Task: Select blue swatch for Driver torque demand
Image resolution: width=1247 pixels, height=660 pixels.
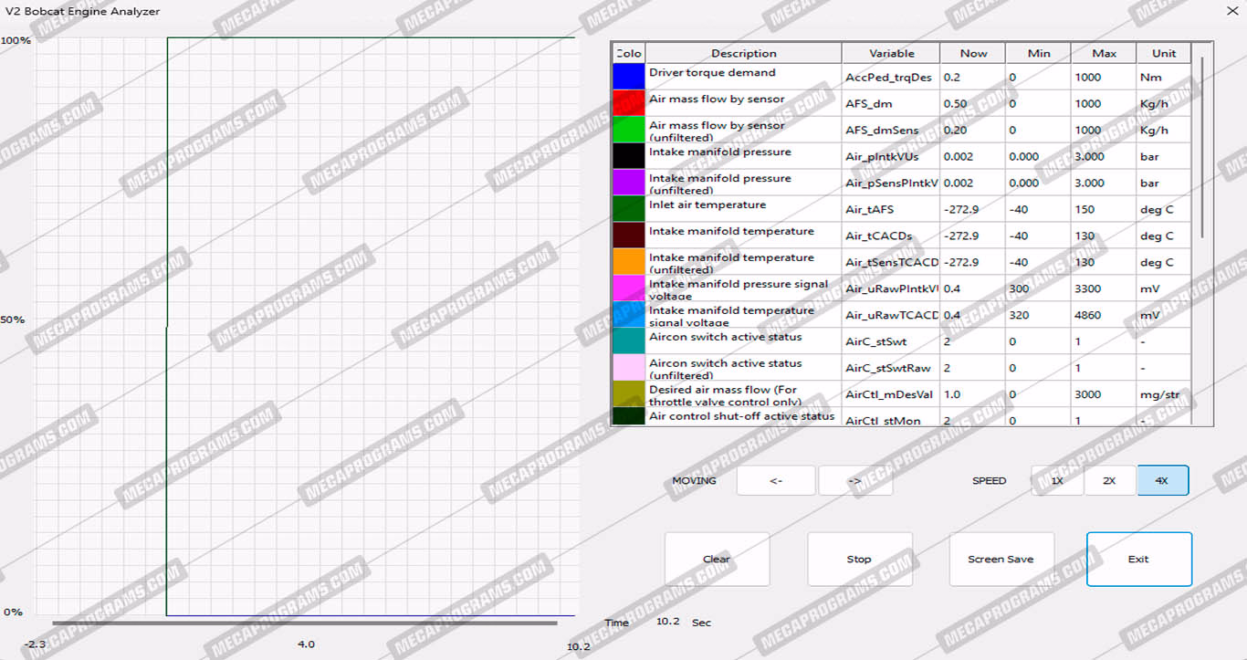Action: tap(628, 77)
